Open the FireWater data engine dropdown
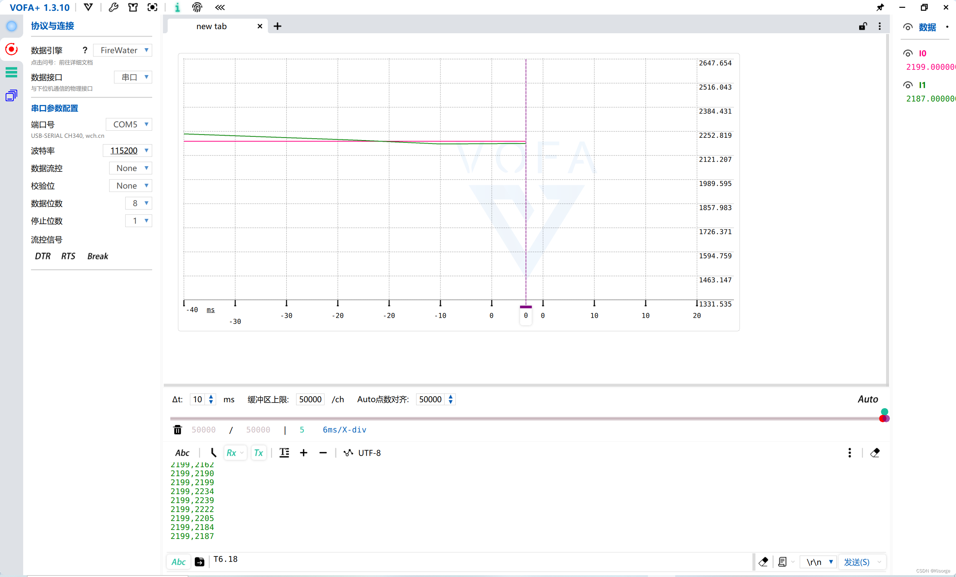 coord(123,50)
